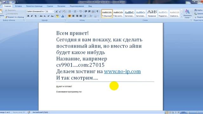
Task: Select Format Painter (Формат по образцу)
Action: click(x=15, y=17)
